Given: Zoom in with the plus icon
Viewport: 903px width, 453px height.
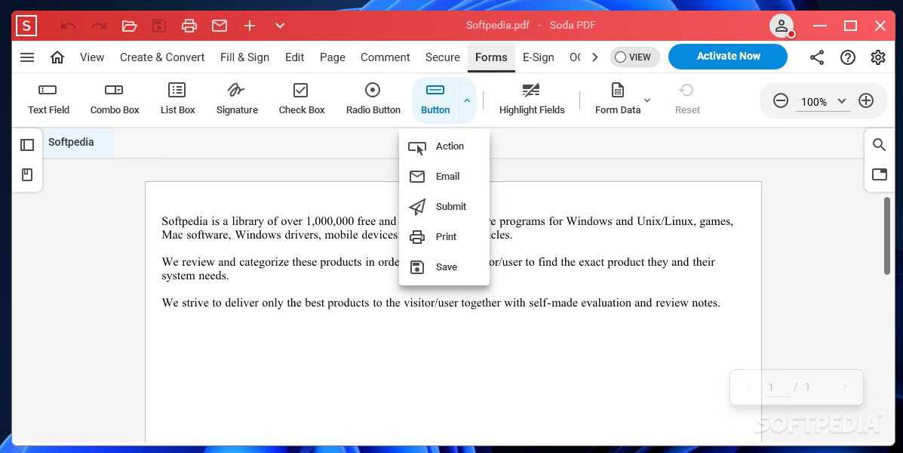Looking at the screenshot, I should tap(866, 101).
